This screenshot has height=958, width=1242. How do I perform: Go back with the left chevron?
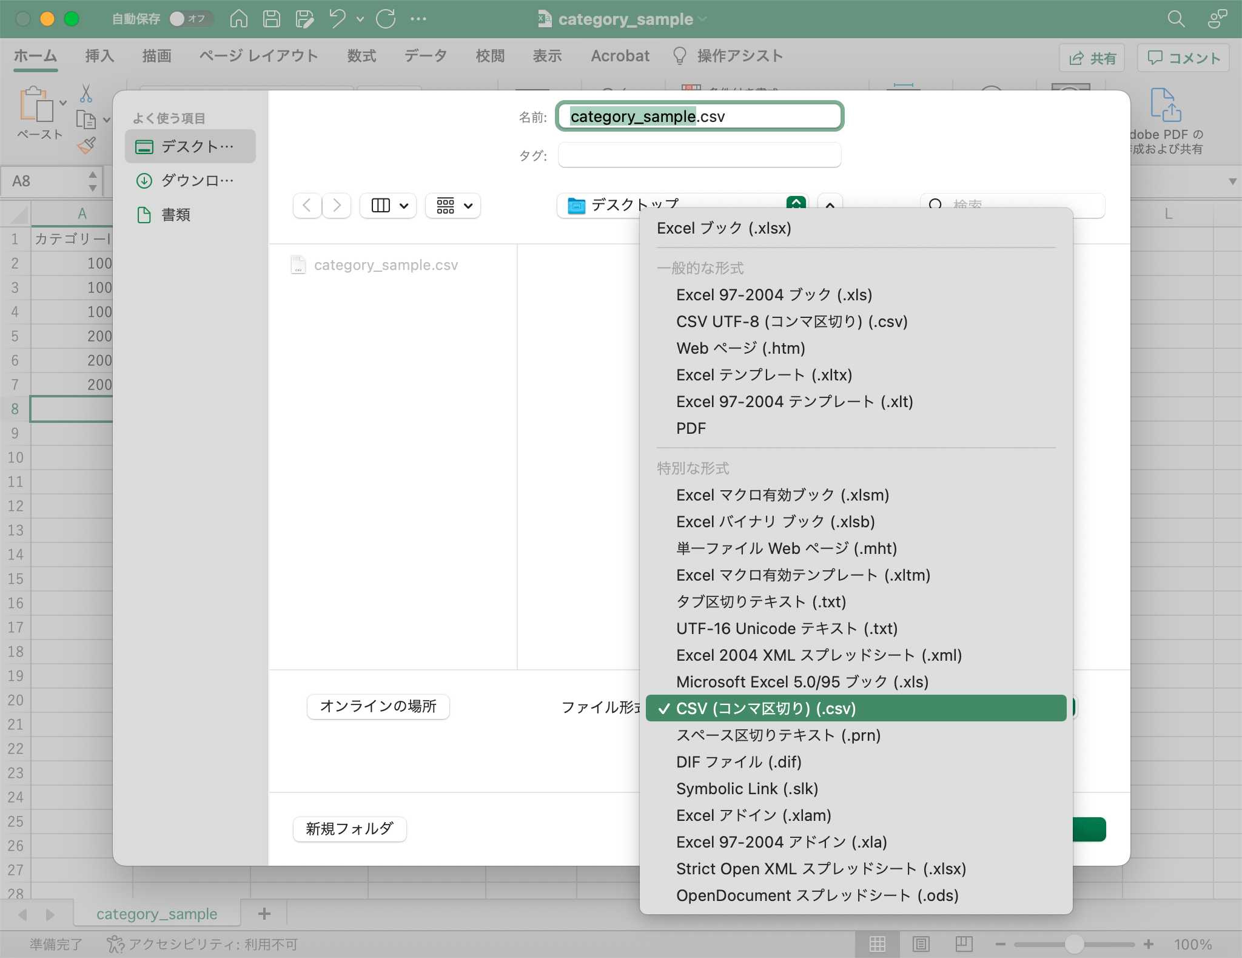coord(307,206)
